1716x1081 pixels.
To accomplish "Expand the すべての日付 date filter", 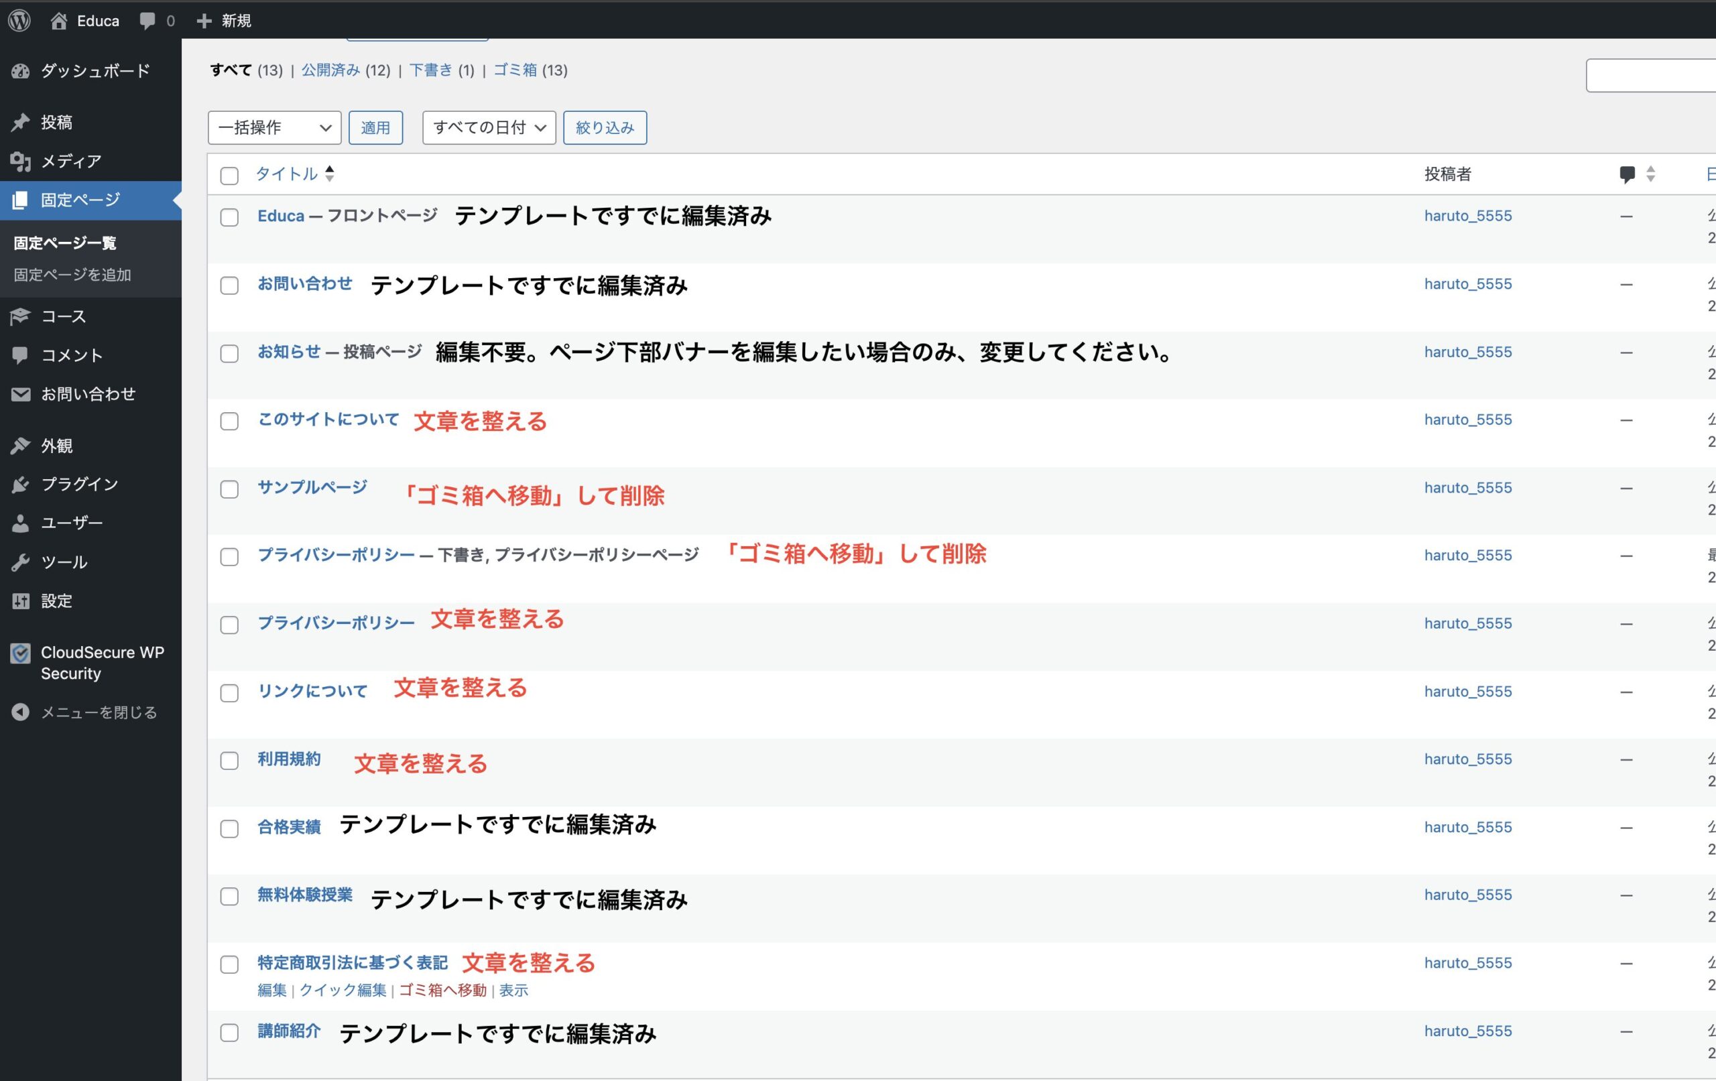I will tap(489, 127).
